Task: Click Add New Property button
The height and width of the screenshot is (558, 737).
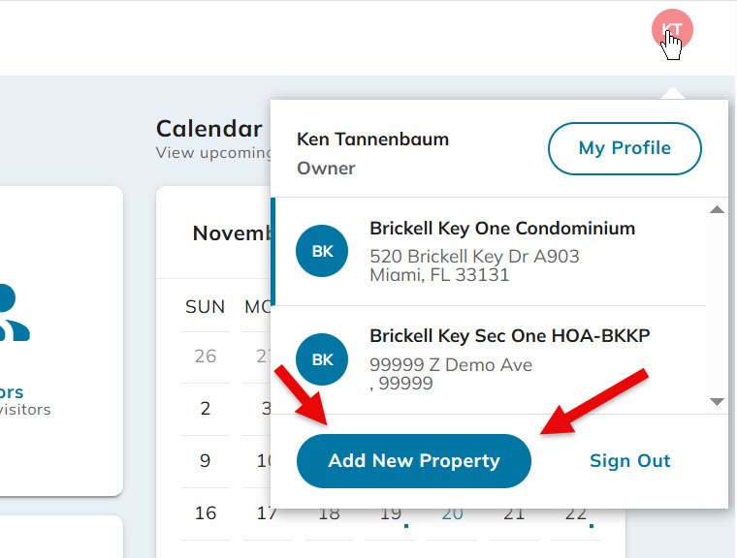Action: click(414, 461)
